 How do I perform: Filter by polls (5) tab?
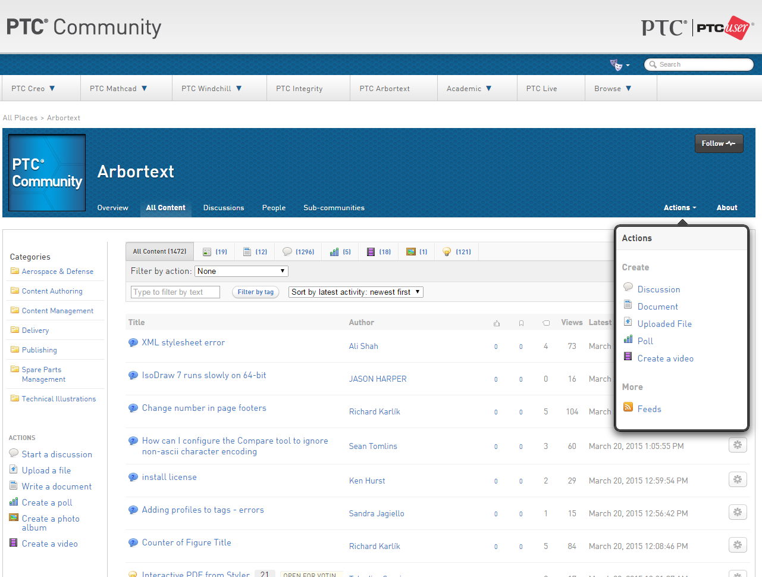tap(340, 251)
